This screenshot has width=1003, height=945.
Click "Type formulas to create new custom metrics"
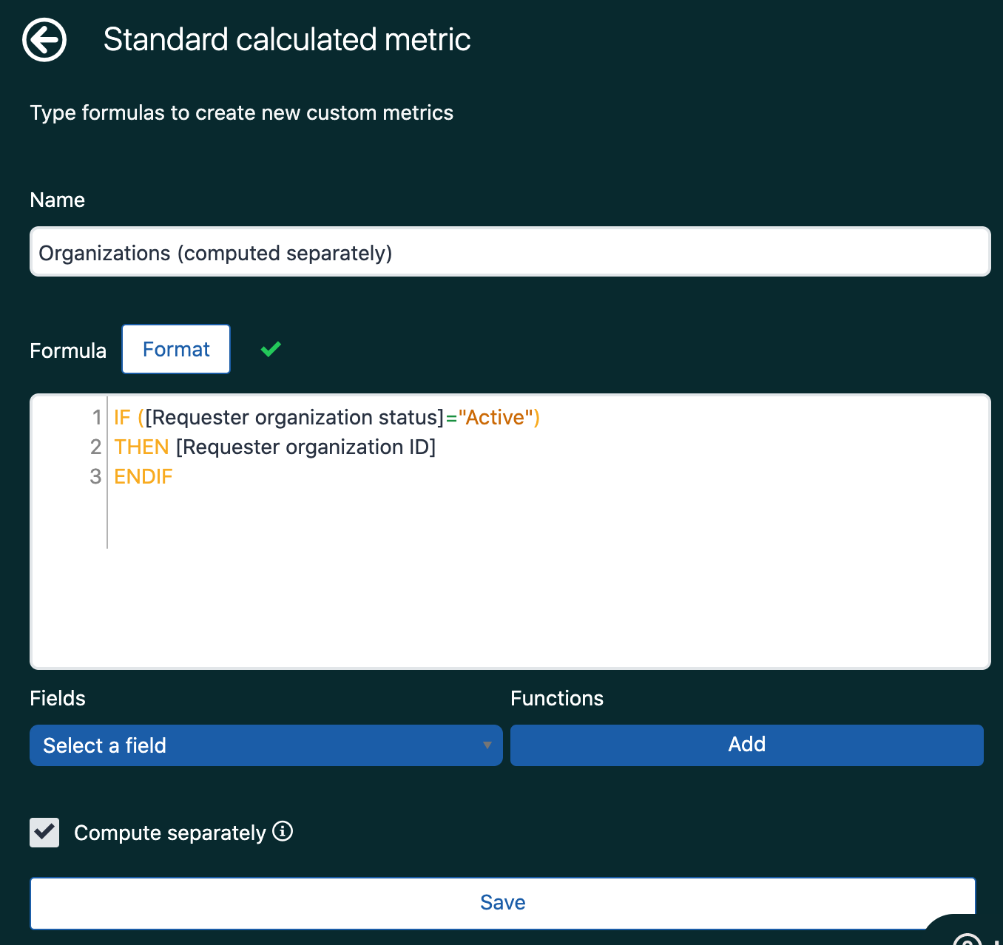pyautogui.click(x=242, y=113)
